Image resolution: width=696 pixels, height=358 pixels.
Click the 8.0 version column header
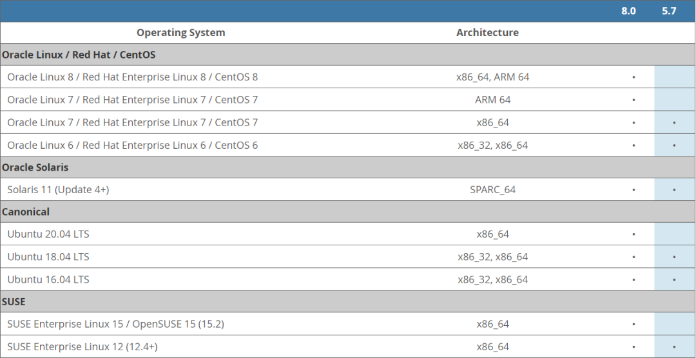pyautogui.click(x=628, y=12)
